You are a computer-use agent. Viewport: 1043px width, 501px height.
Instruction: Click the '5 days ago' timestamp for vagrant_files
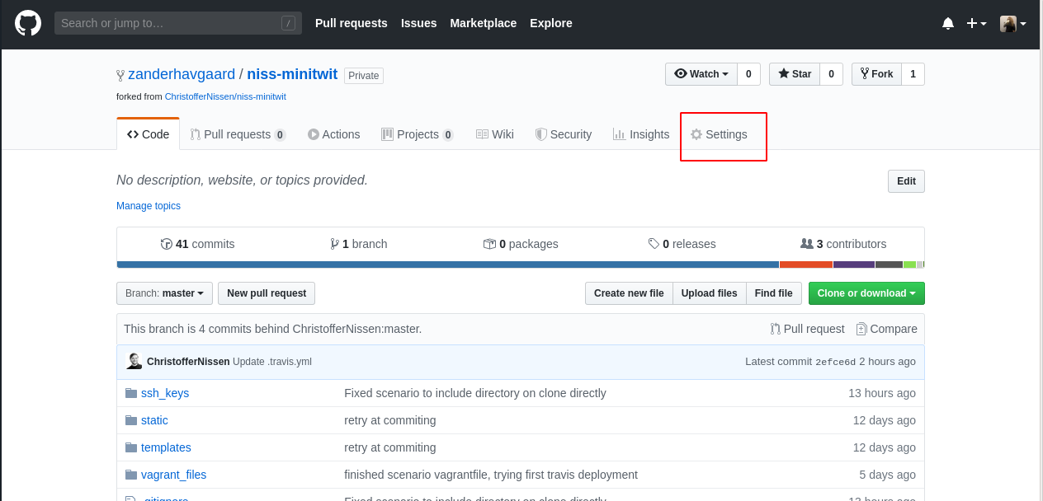pos(888,475)
